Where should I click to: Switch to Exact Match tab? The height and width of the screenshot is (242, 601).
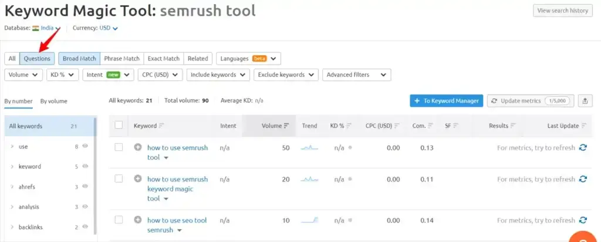coord(164,59)
